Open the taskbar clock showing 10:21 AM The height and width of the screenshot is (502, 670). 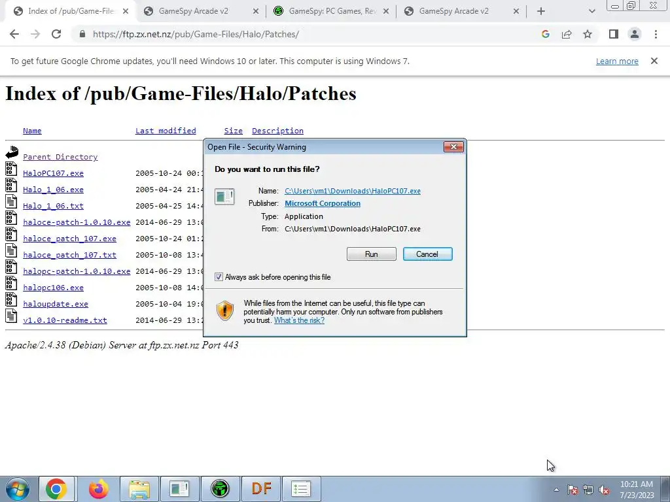[637, 490]
